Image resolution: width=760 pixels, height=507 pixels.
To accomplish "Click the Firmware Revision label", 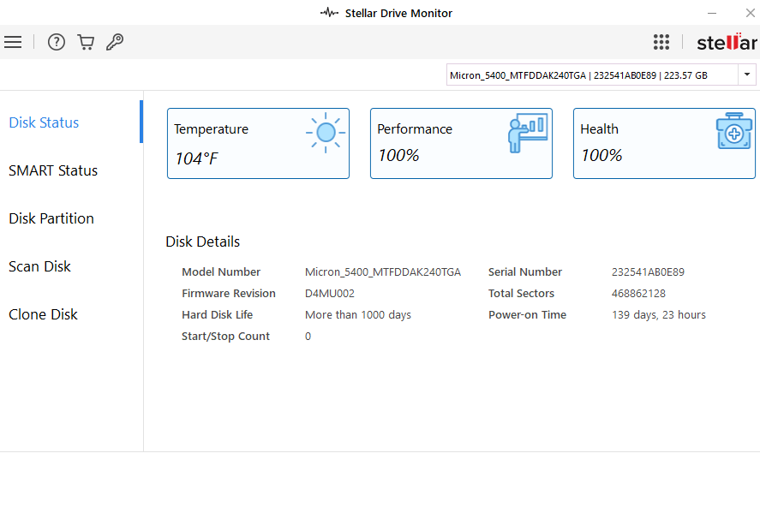I will pyautogui.click(x=229, y=294).
